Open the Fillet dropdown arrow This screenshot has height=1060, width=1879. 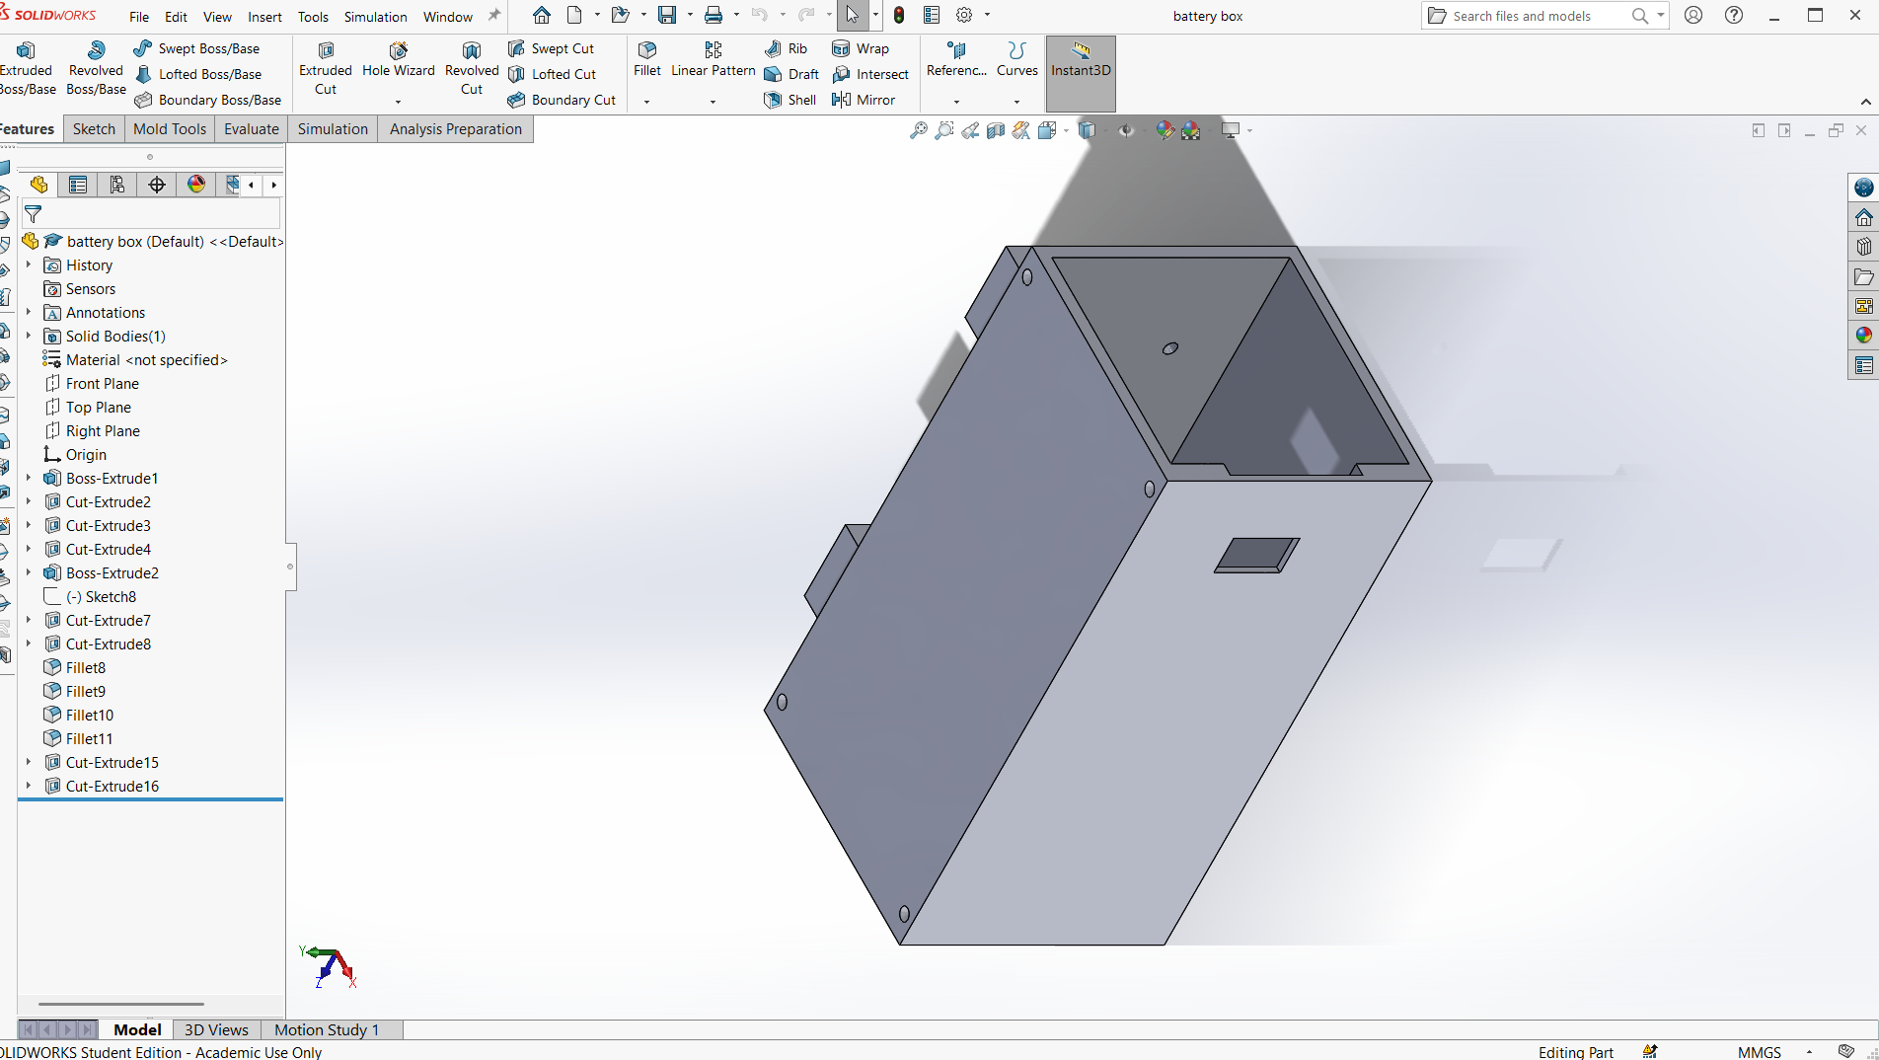click(646, 102)
